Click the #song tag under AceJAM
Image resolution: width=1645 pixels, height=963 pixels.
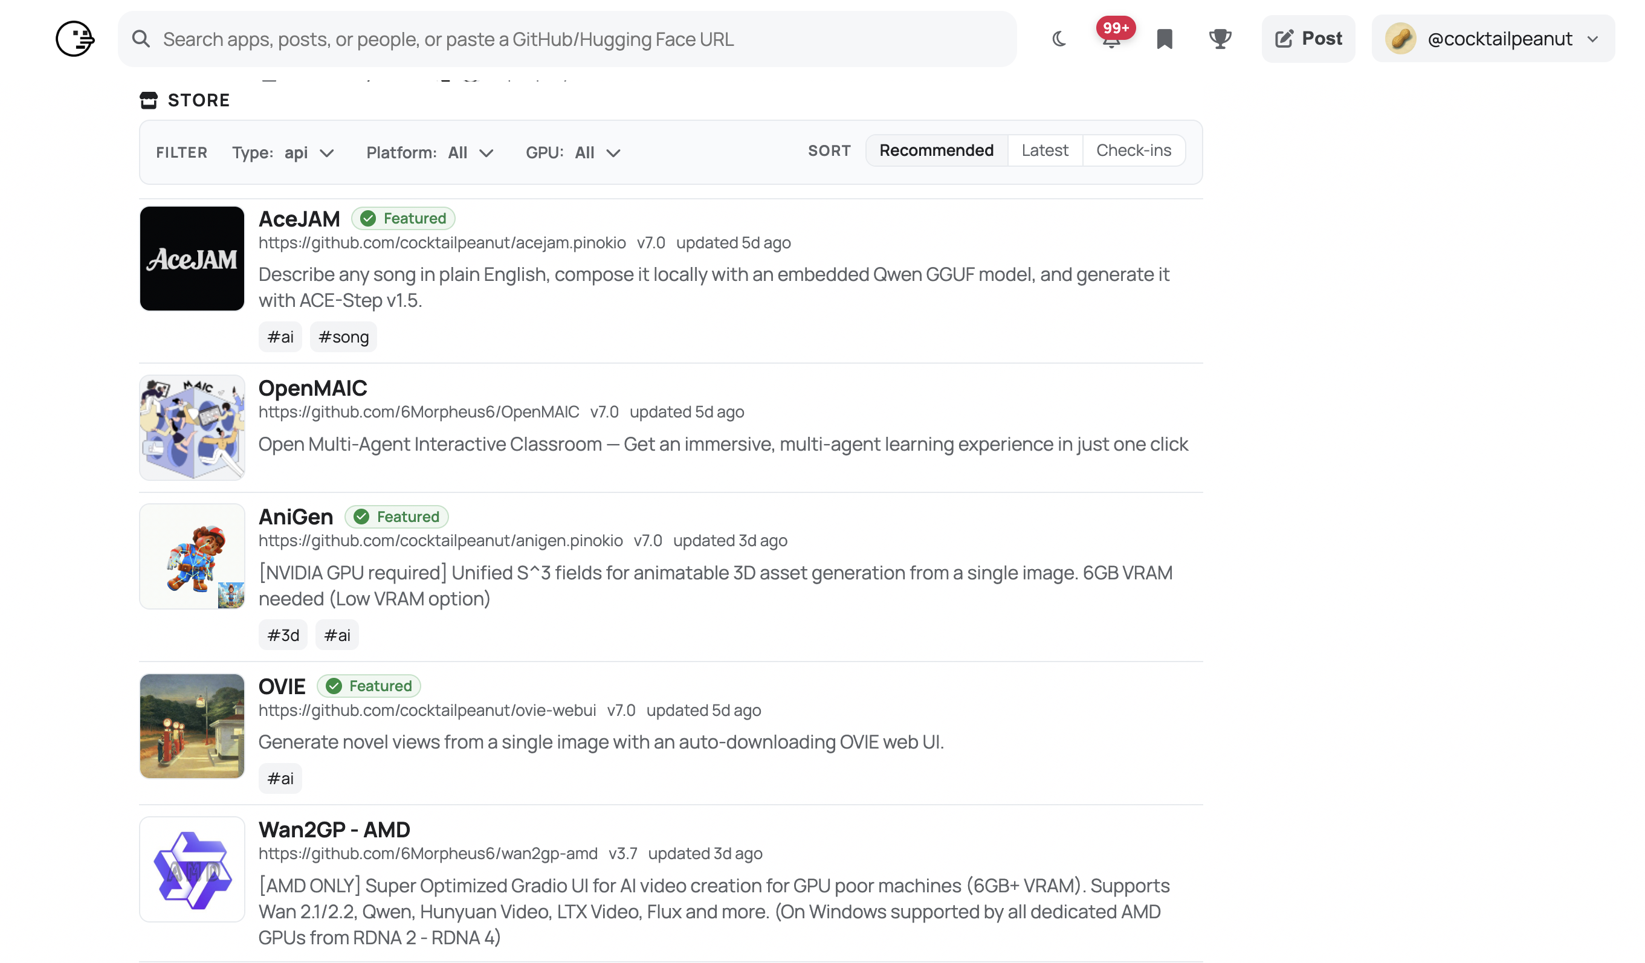click(x=343, y=337)
